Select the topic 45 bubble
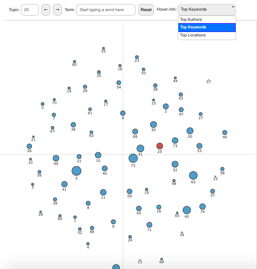This screenshot has width=257, height=269. click(187, 210)
